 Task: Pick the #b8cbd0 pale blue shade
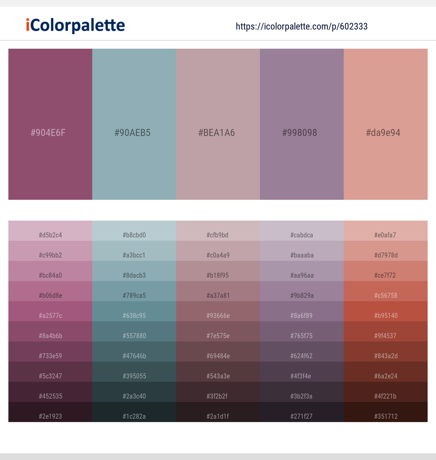(134, 231)
